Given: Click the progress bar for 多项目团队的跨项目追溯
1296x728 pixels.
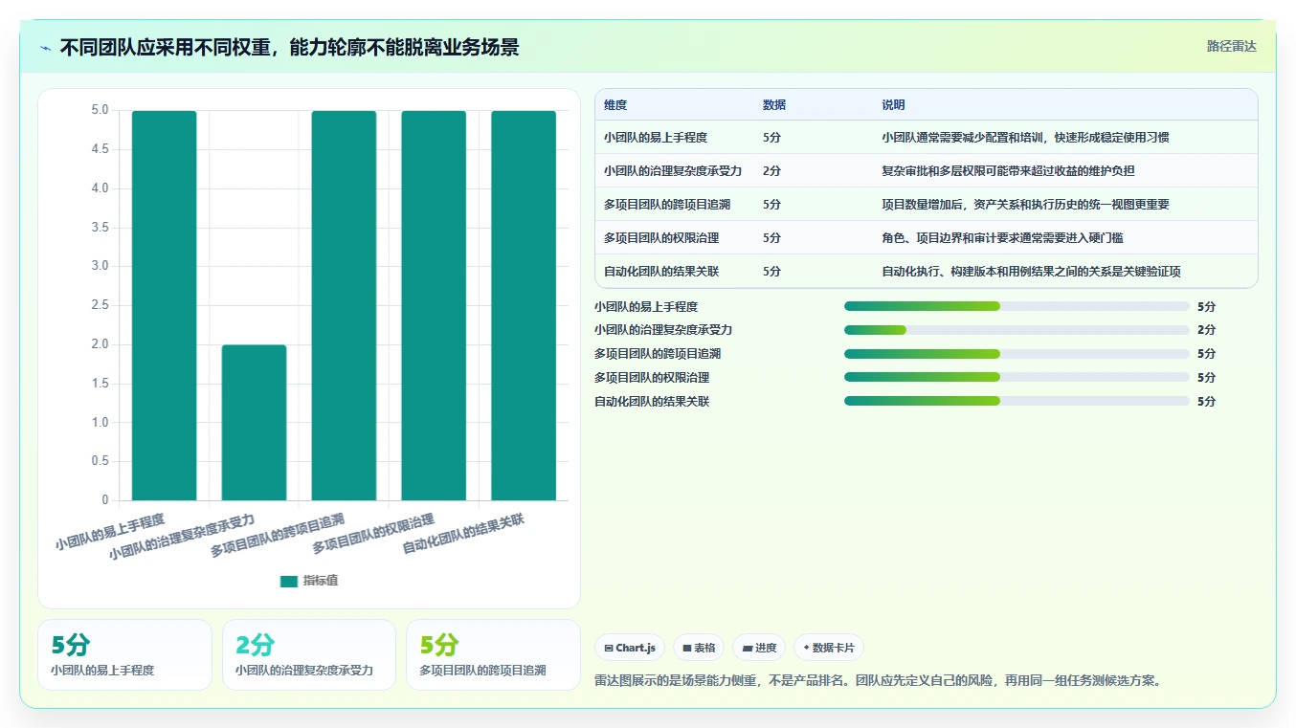Looking at the screenshot, I should [1017, 354].
